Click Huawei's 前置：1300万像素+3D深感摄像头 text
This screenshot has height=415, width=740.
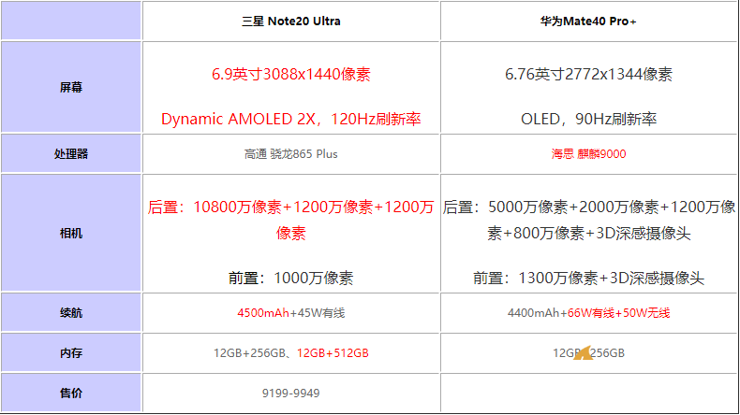click(588, 278)
